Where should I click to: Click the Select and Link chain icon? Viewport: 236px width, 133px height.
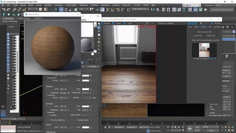point(14,10)
